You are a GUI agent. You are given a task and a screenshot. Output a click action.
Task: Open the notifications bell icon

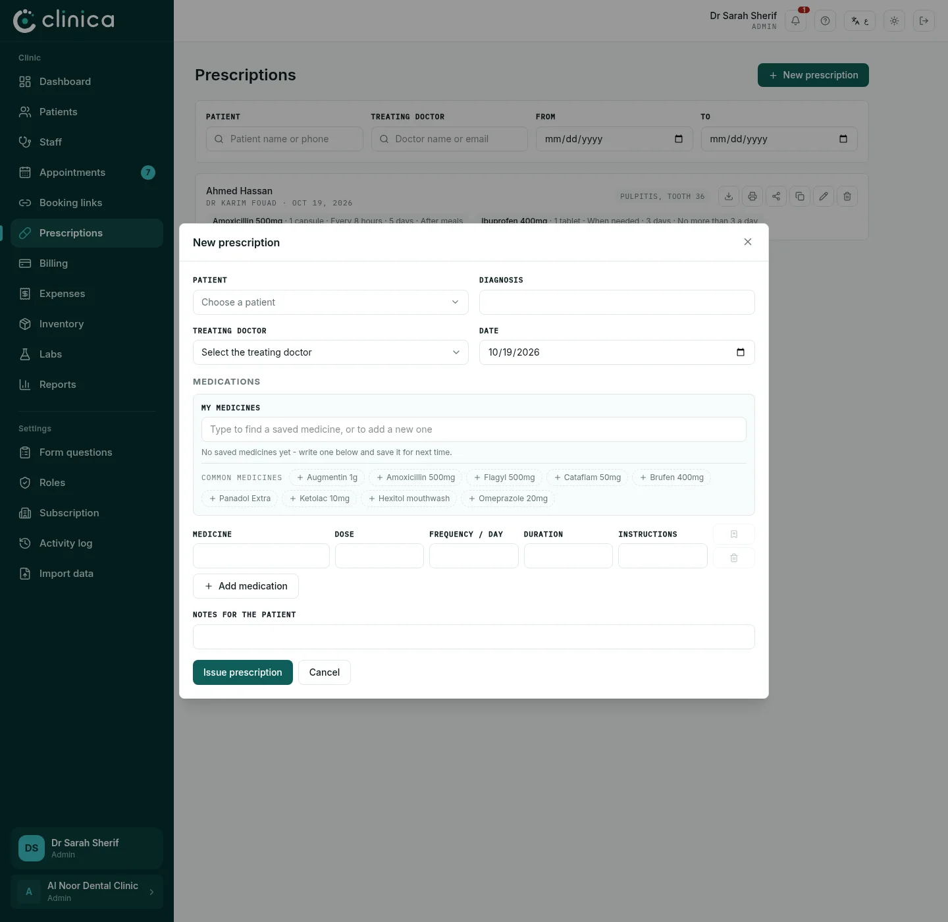pyautogui.click(x=795, y=20)
